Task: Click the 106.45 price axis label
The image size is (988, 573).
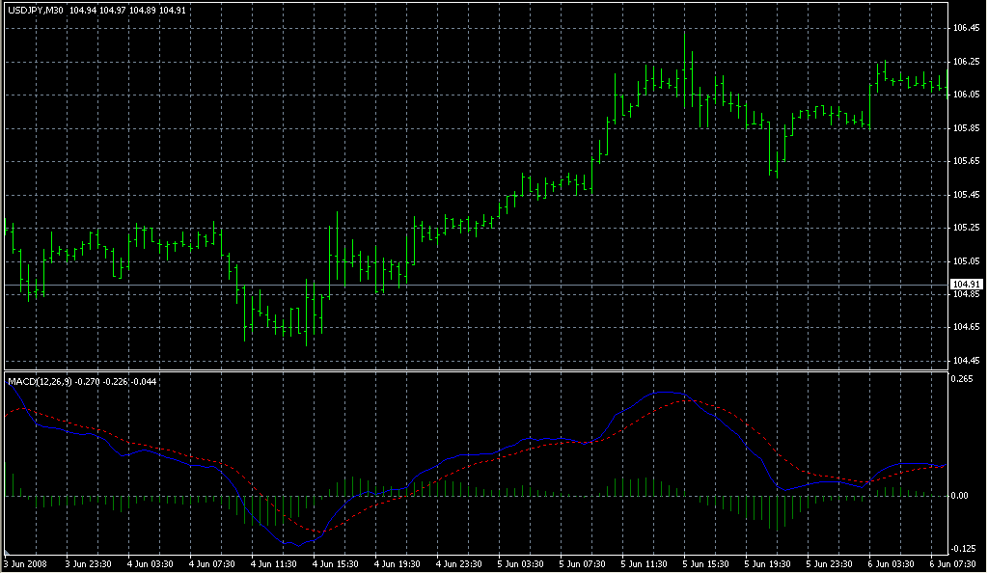Action: tap(965, 29)
